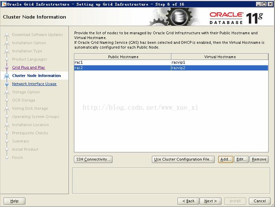The width and height of the screenshot is (275, 207).
Task: Select the rac2 public hostname cell
Action: coord(123,68)
